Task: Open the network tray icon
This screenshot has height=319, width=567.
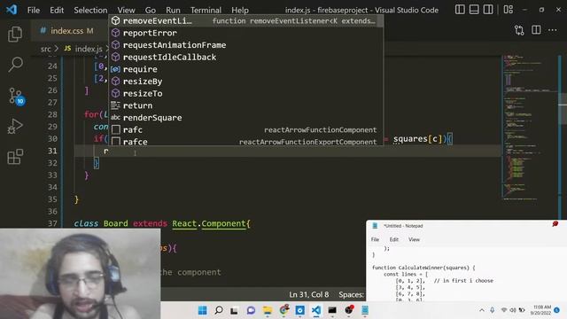Action: point(504,310)
